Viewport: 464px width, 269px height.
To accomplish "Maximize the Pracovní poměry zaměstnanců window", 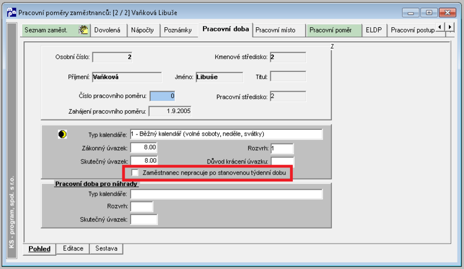I will [429, 13].
